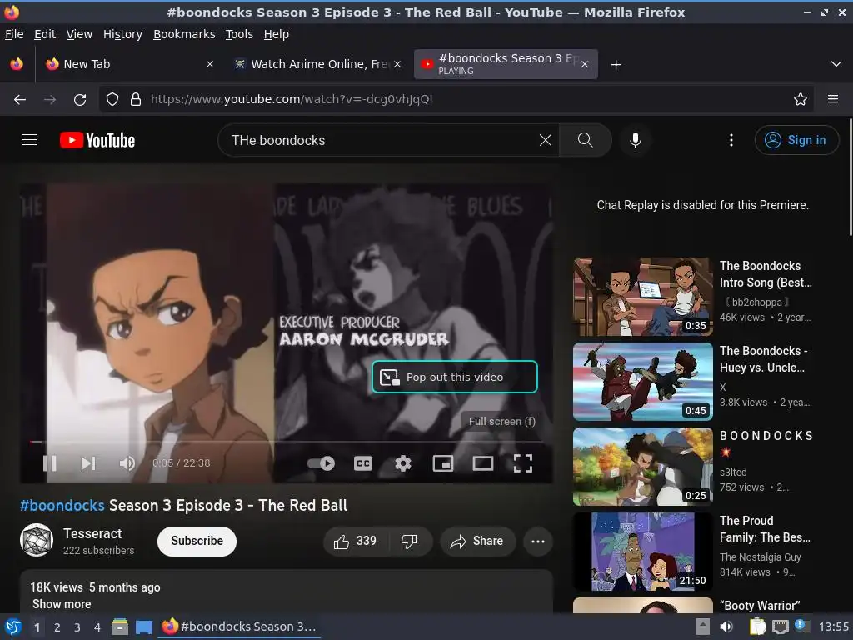Open a new tab plus button
The image size is (853, 640).
[616, 65]
